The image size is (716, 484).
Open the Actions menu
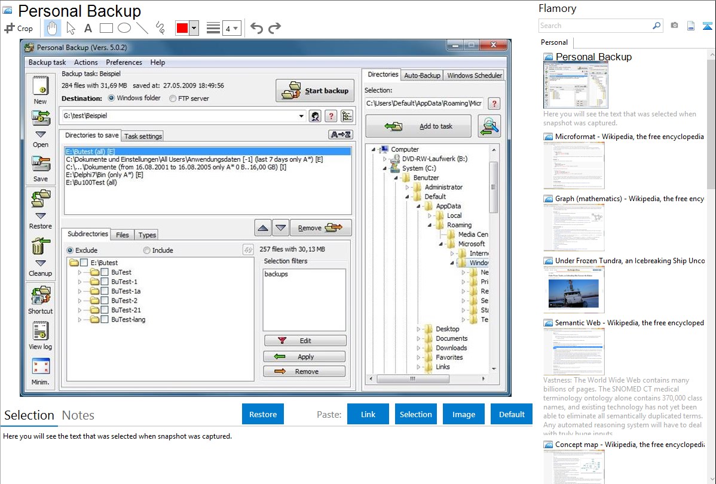click(x=86, y=63)
